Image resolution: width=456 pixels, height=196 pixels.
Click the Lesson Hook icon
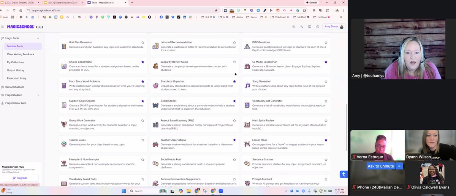coord(247,145)
